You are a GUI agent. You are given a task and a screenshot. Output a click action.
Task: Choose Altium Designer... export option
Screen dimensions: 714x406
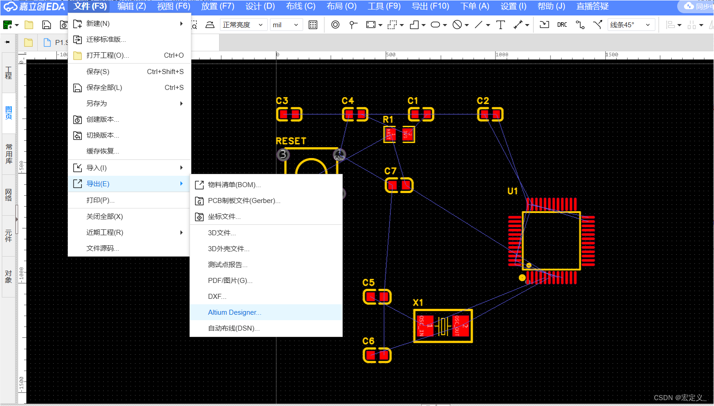pyautogui.click(x=266, y=312)
